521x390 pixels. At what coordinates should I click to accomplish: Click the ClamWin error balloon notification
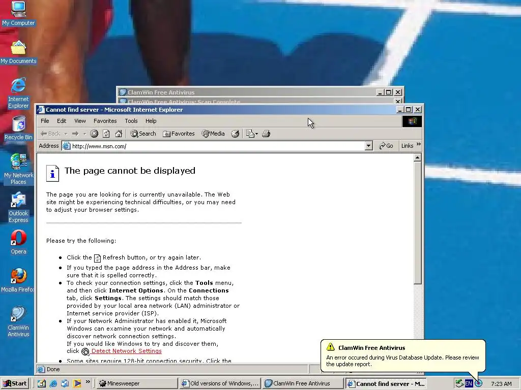(403, 355)
